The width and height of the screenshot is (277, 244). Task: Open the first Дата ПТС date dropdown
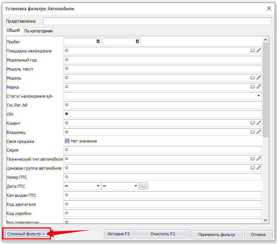pos(98,186)
